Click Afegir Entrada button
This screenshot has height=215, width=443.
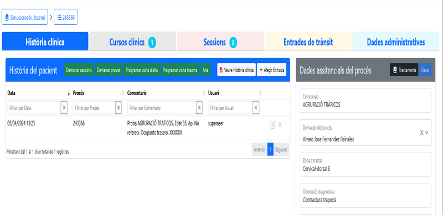coord(271,70)
